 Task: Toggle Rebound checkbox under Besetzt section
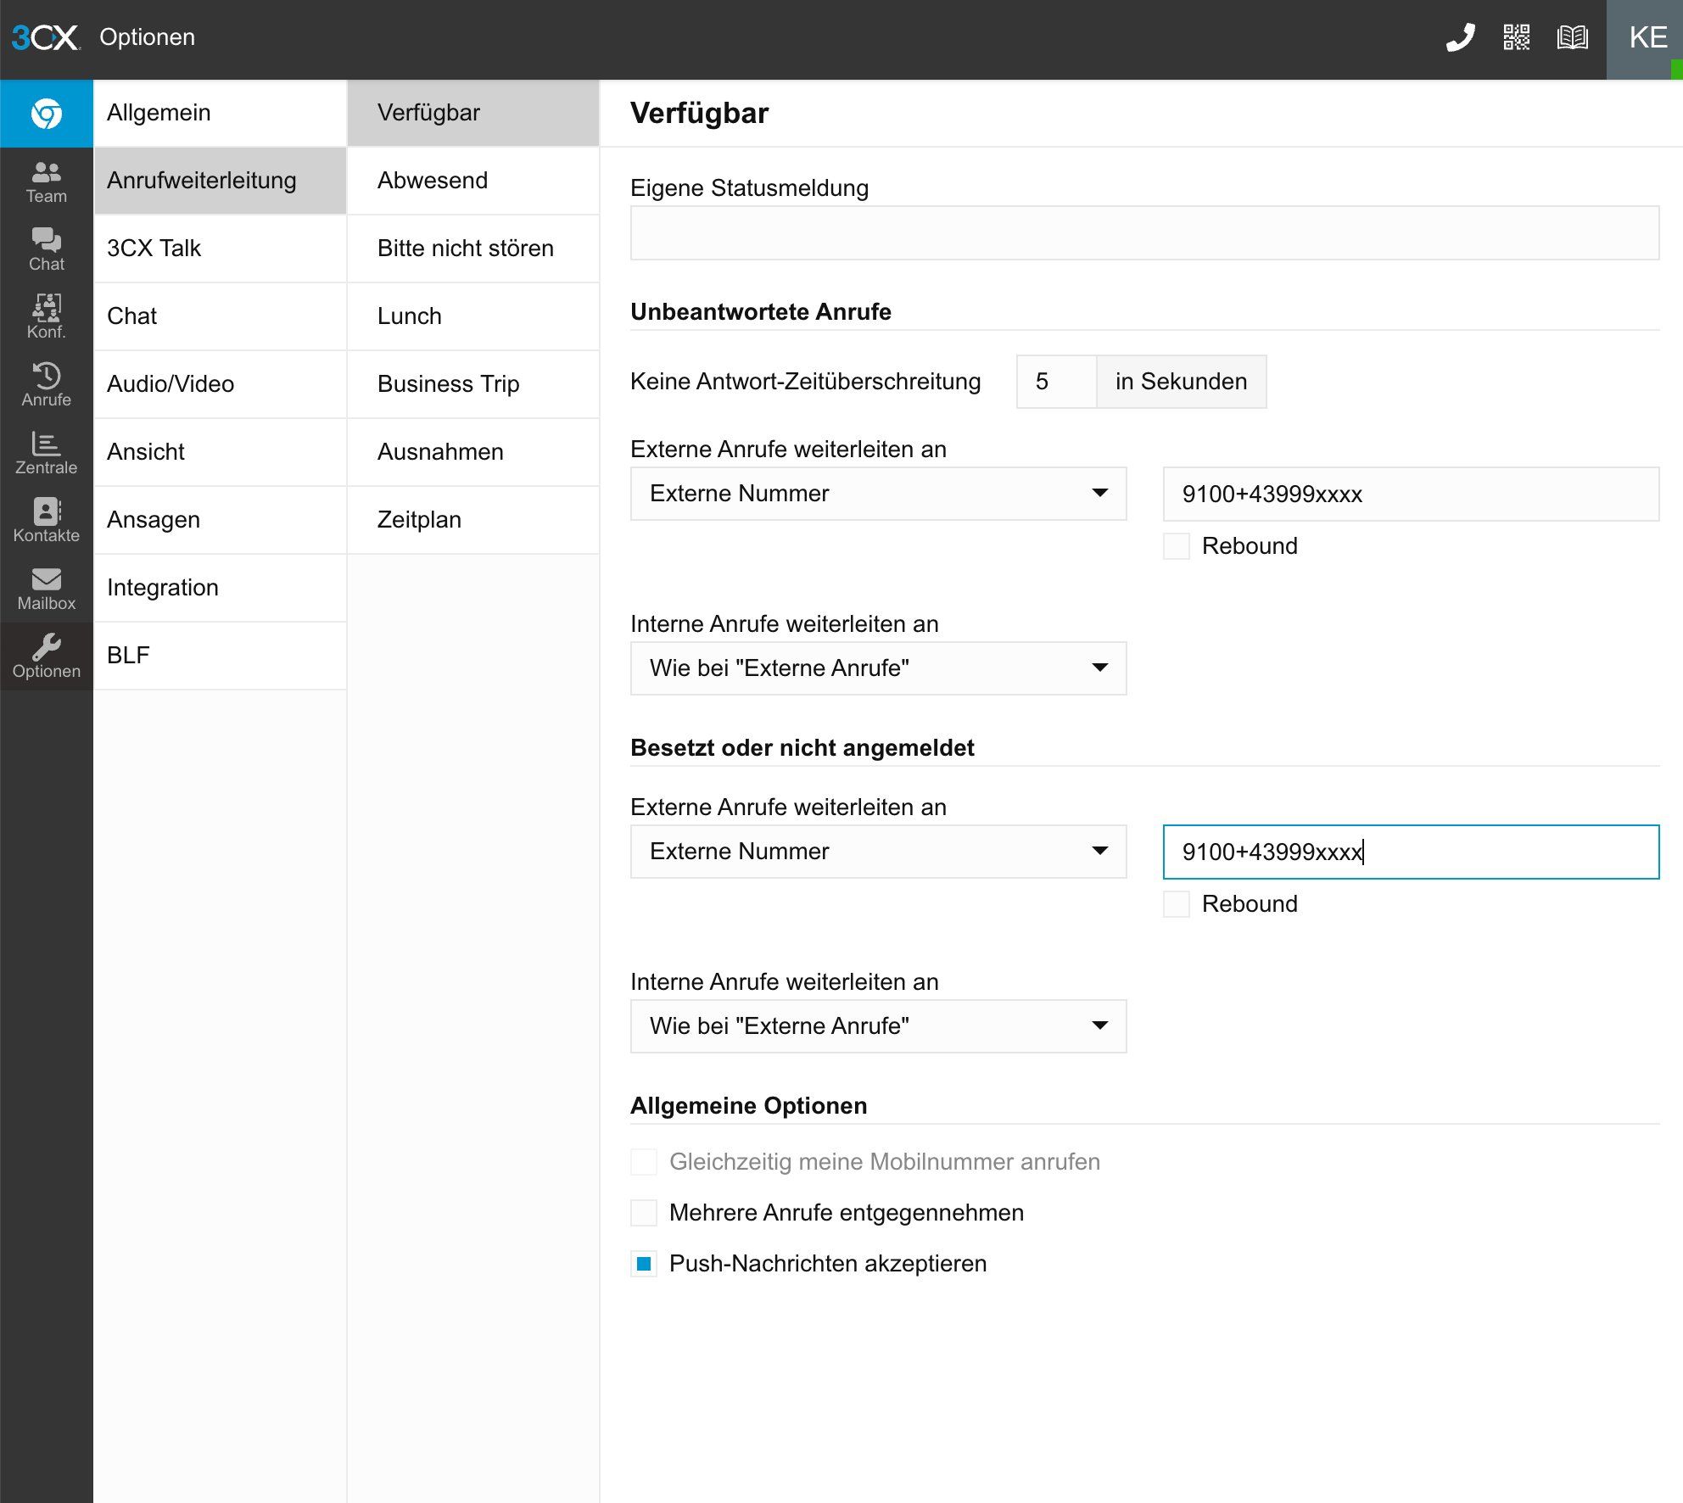coord(1176,904)
